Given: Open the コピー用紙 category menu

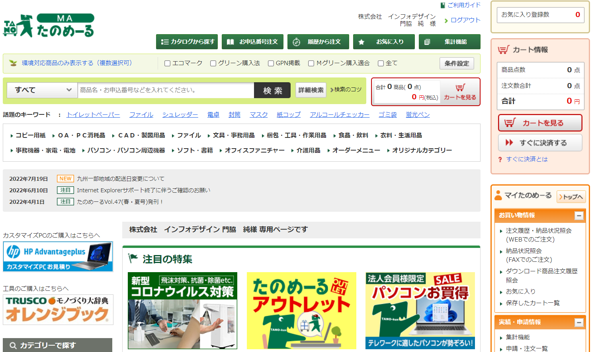Looking at the screenshot, I should tap(30, 135).
